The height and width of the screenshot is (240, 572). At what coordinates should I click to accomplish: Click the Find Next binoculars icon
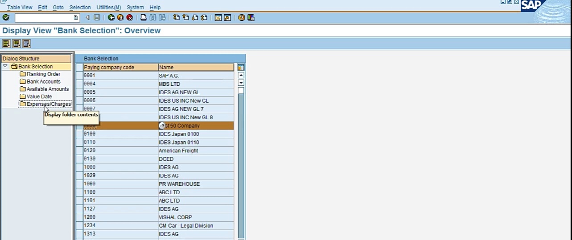coord(162,18)
